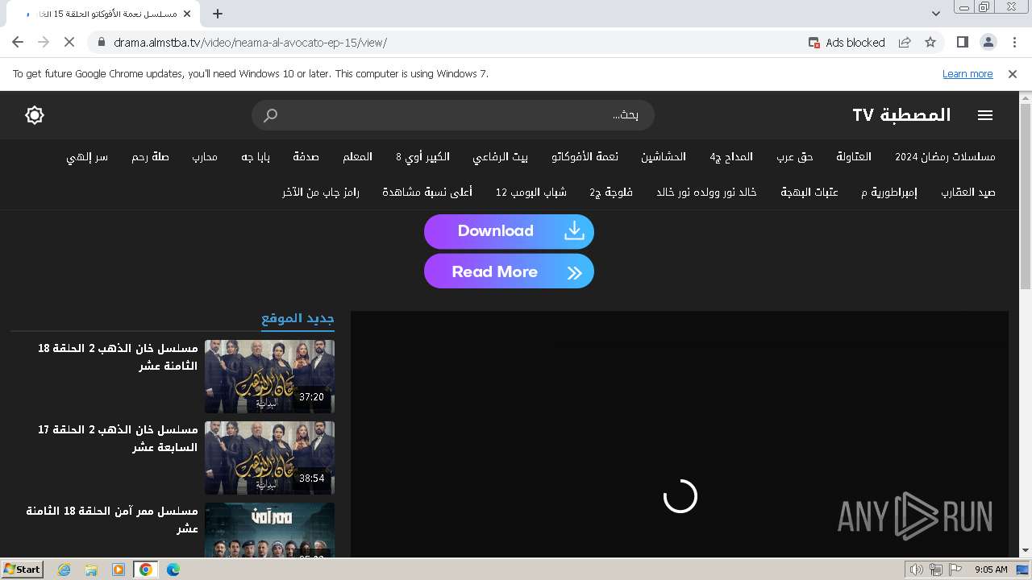
Task: Open شباب البومب 12 menu item
Action: click(531, 193)
